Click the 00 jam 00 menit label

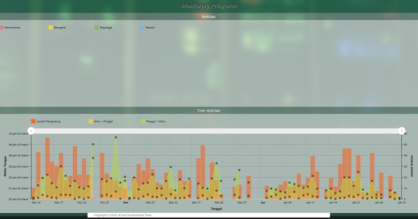tap(18, 199)
